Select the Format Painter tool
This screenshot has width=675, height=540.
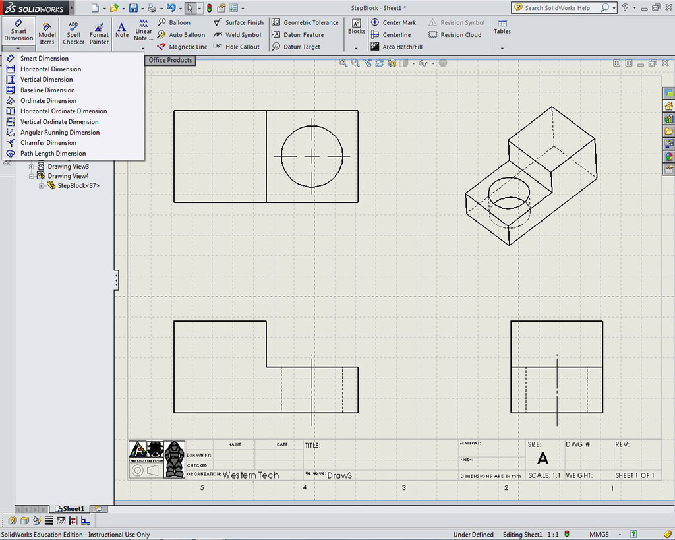[x=99, y=32]
